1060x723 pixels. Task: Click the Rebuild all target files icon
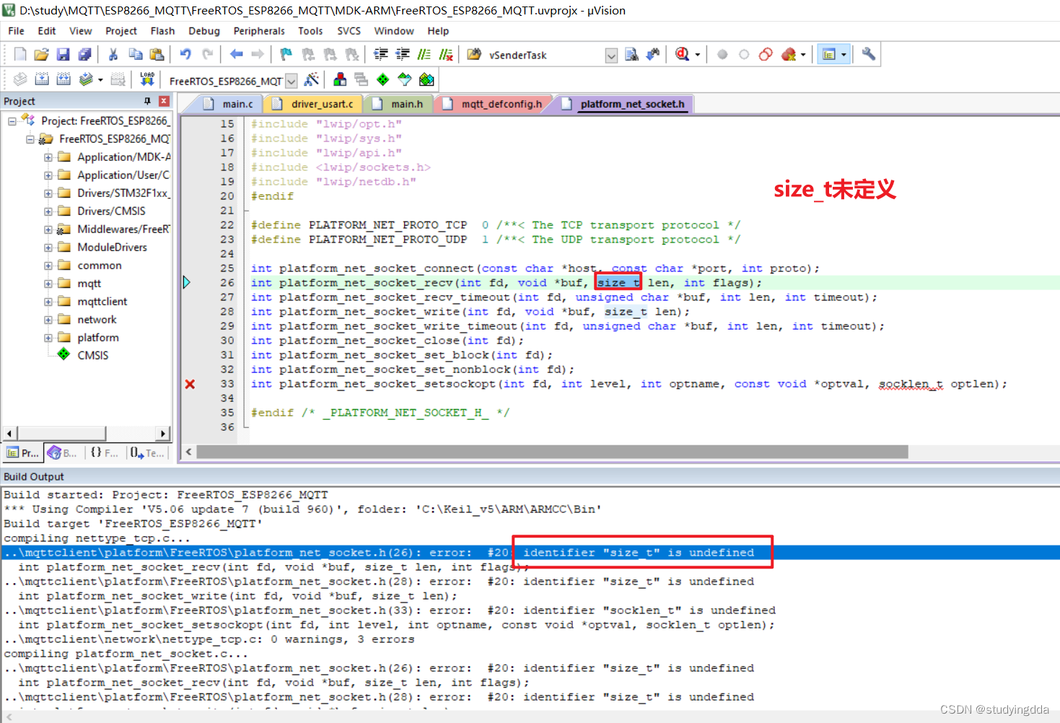63,79
